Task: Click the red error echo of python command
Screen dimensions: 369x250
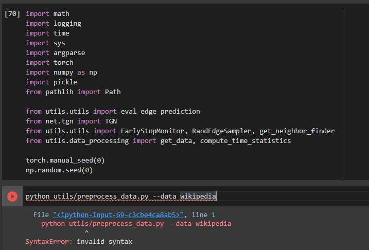Action: [136, 224]
